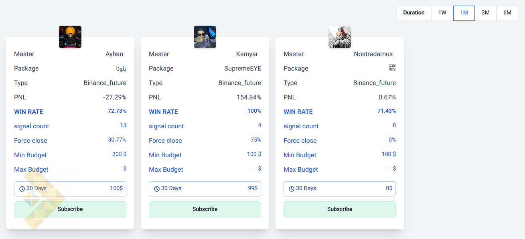Click the yellow diamond watermark logo

42,198
